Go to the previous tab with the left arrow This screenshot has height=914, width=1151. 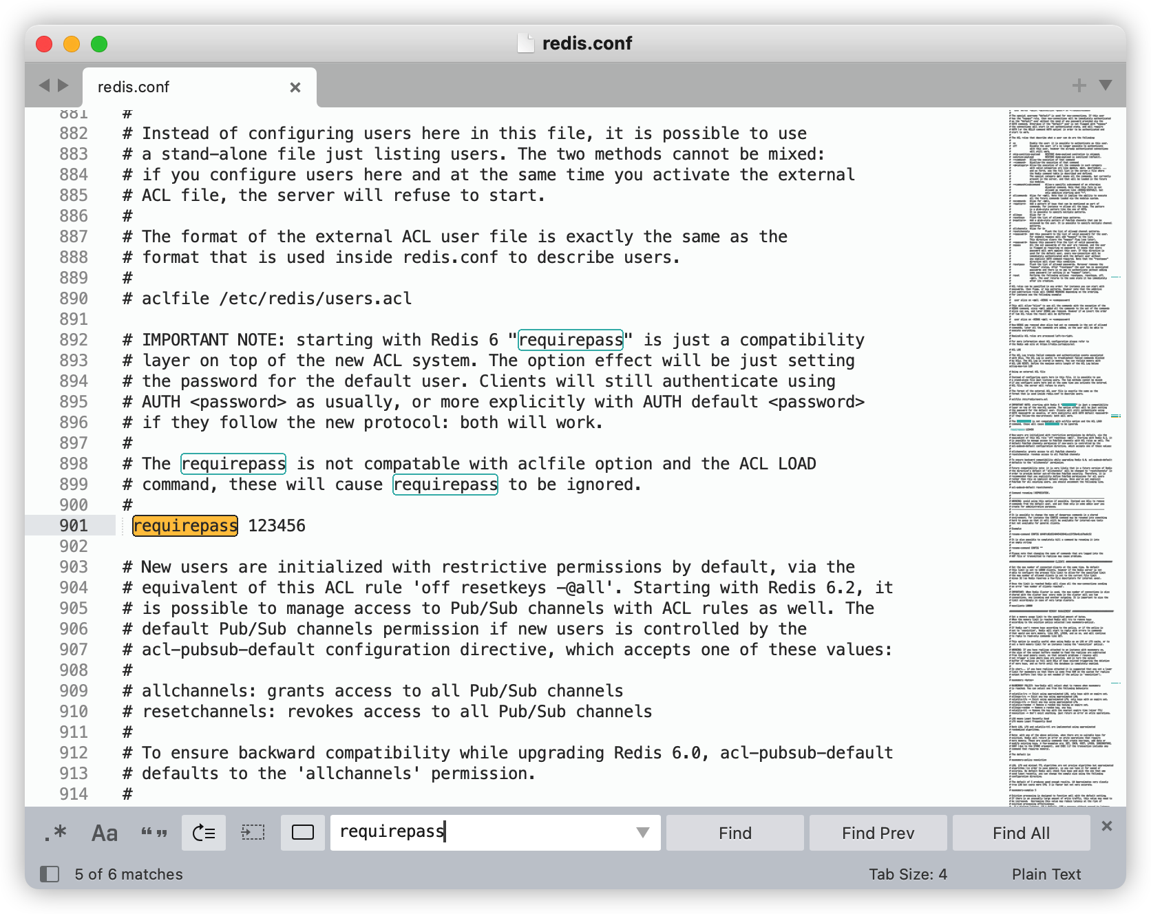click(x=45, y=85)
